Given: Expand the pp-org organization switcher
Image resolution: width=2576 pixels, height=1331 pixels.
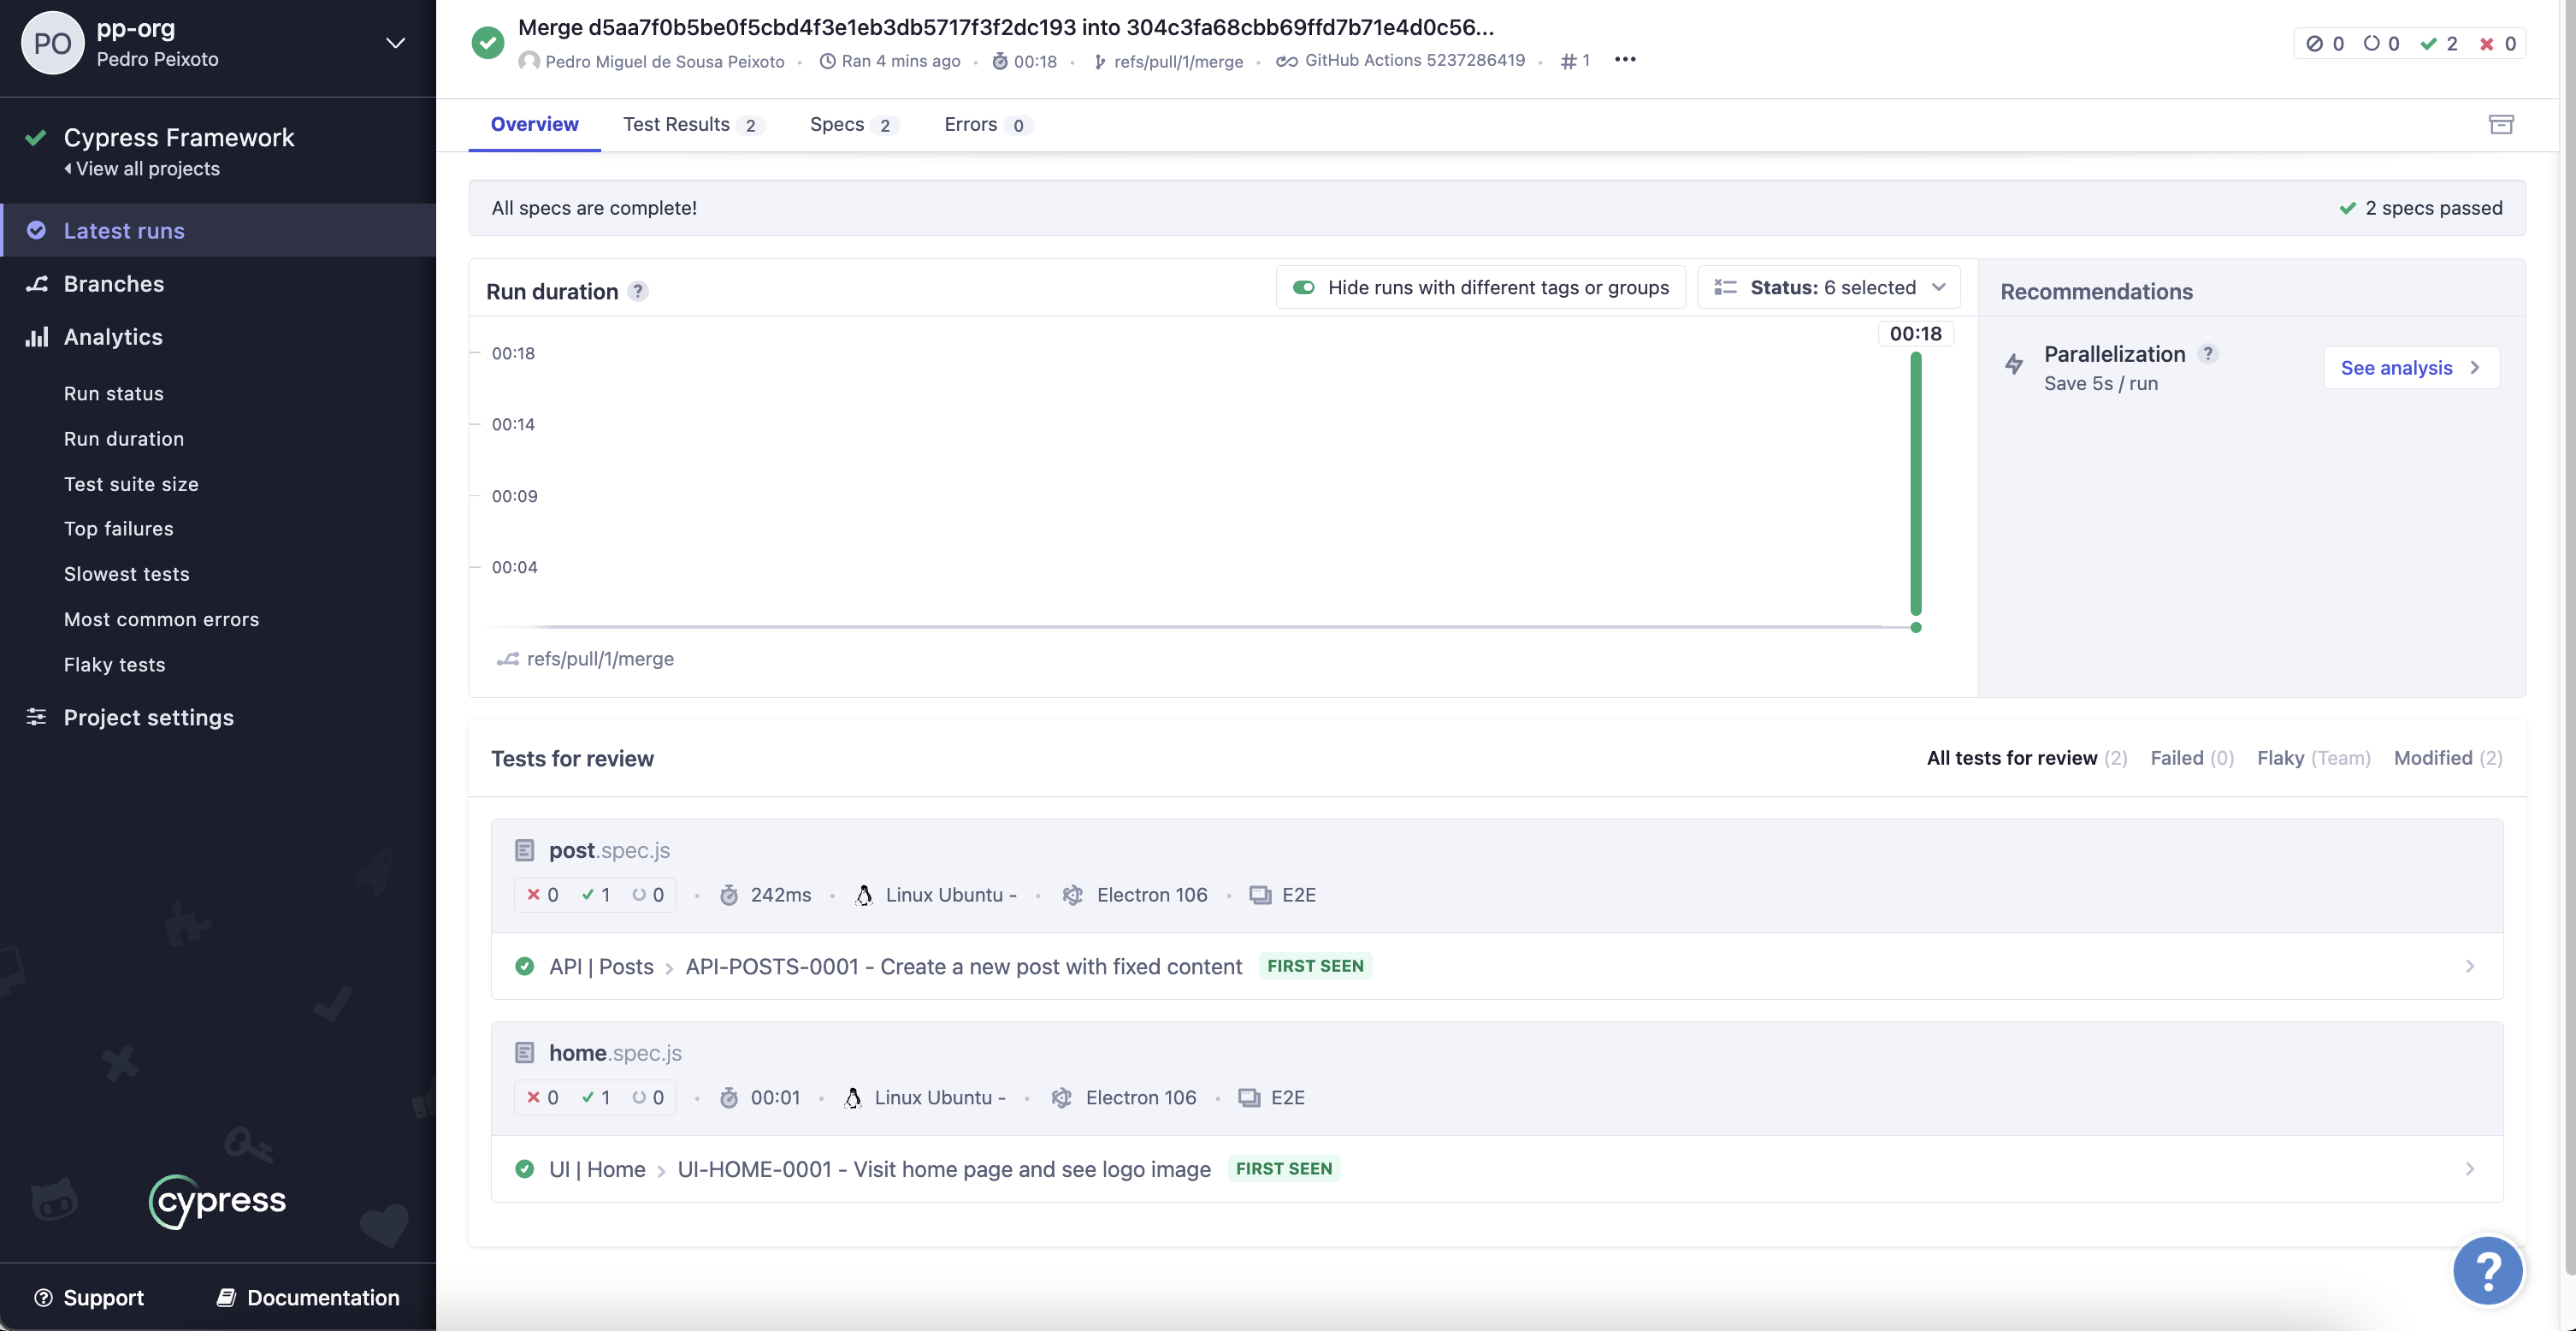Looking at the screenshot, I should (x=395, y=43).
